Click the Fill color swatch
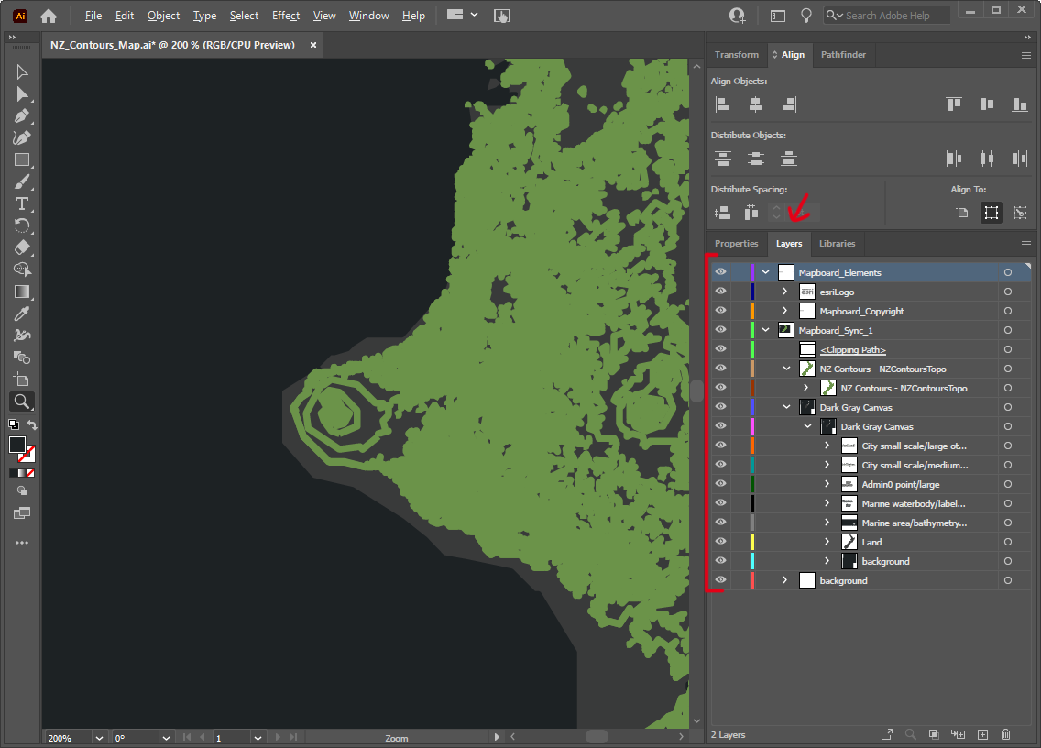1041x748 pixels. pyautogui.click(x=17, y=445)
